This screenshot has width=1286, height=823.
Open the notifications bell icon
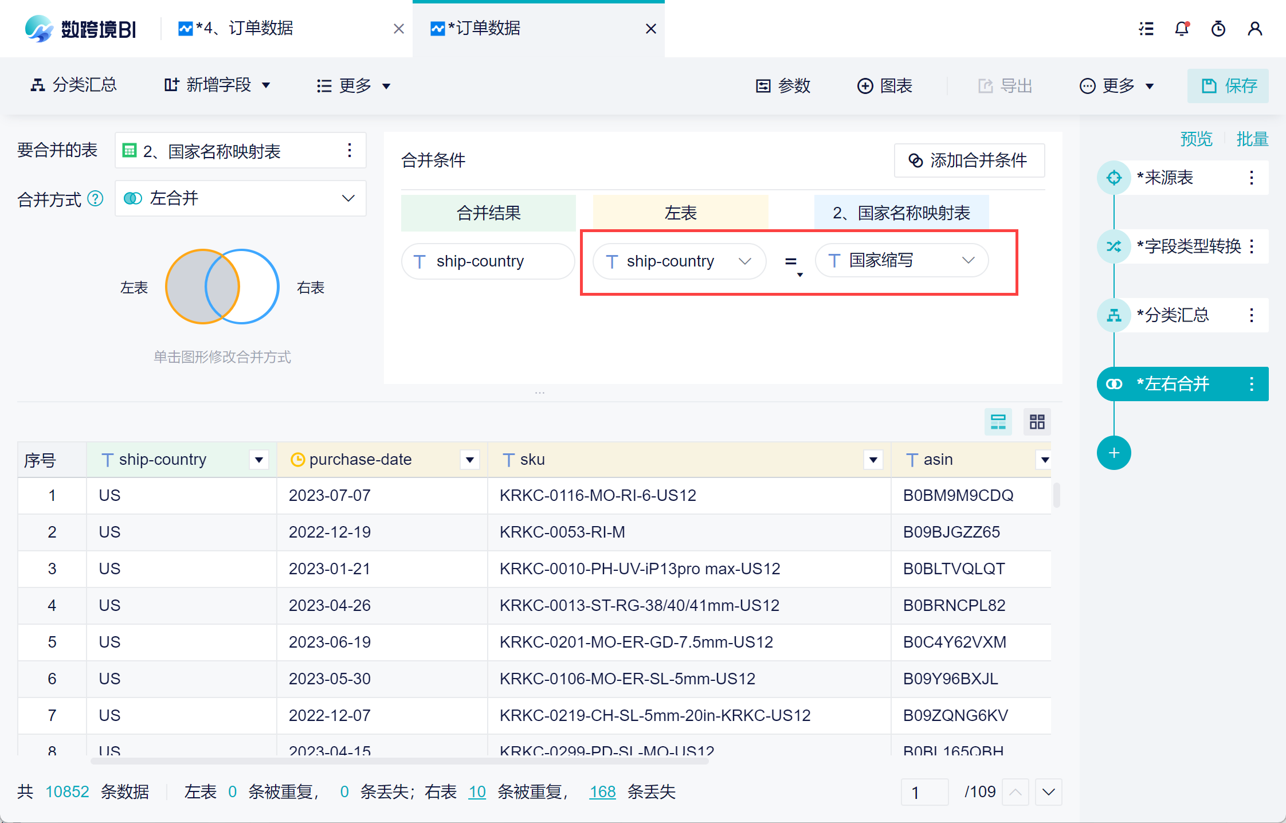[1182, 29]
